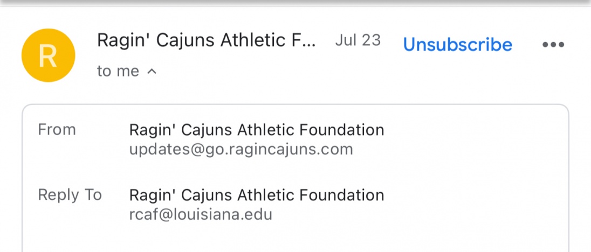Screen dimensions: 591x252
Task: Select the sender name in the From row
Action: [x=257, y=130]
